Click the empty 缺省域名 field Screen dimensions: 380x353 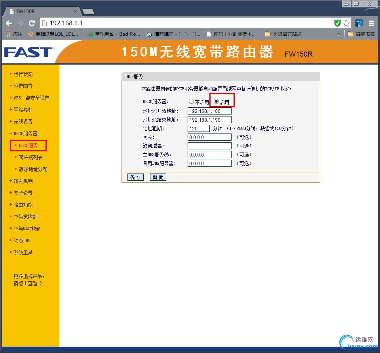tap(209, 146)
